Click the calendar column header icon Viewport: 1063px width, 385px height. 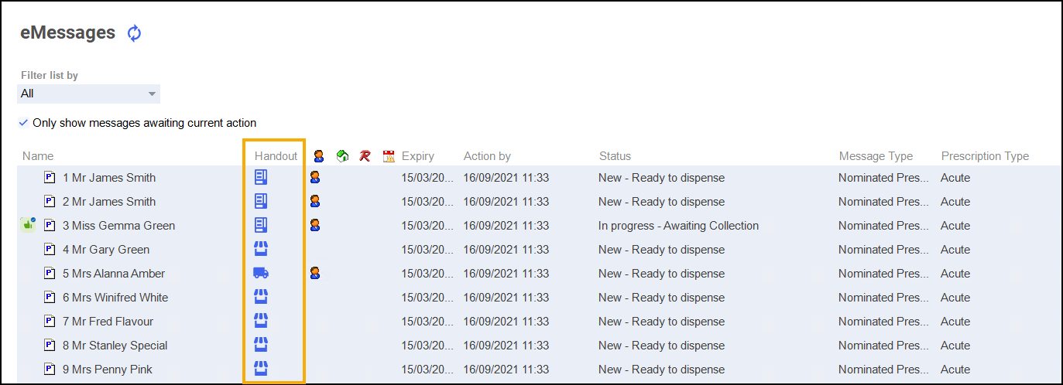[x=389, y=156]
